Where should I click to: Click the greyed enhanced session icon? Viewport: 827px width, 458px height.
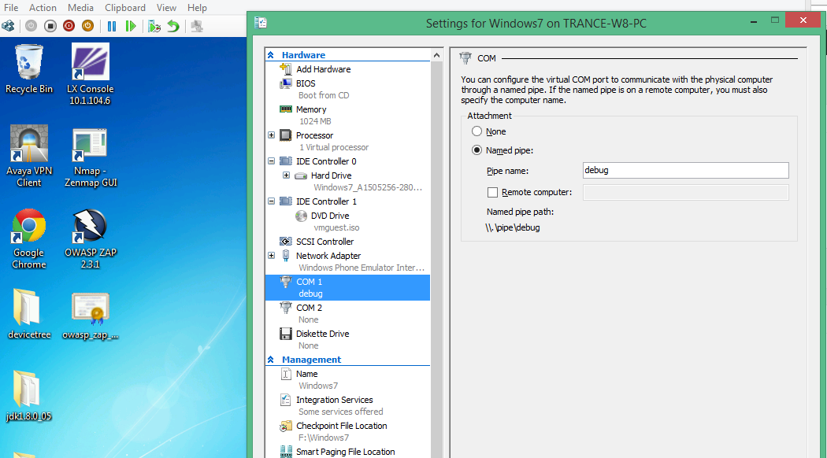click(x=197, y=26)
